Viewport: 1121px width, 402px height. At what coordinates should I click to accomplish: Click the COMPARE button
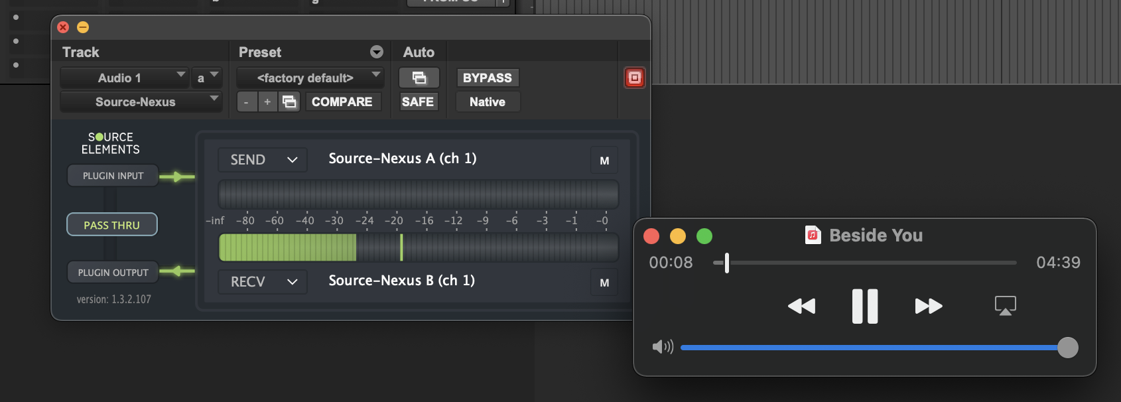pyautogui.click(x=342, y=101)
